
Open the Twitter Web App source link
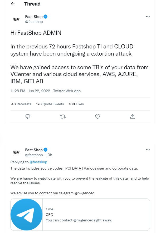(x=67, y=91)
